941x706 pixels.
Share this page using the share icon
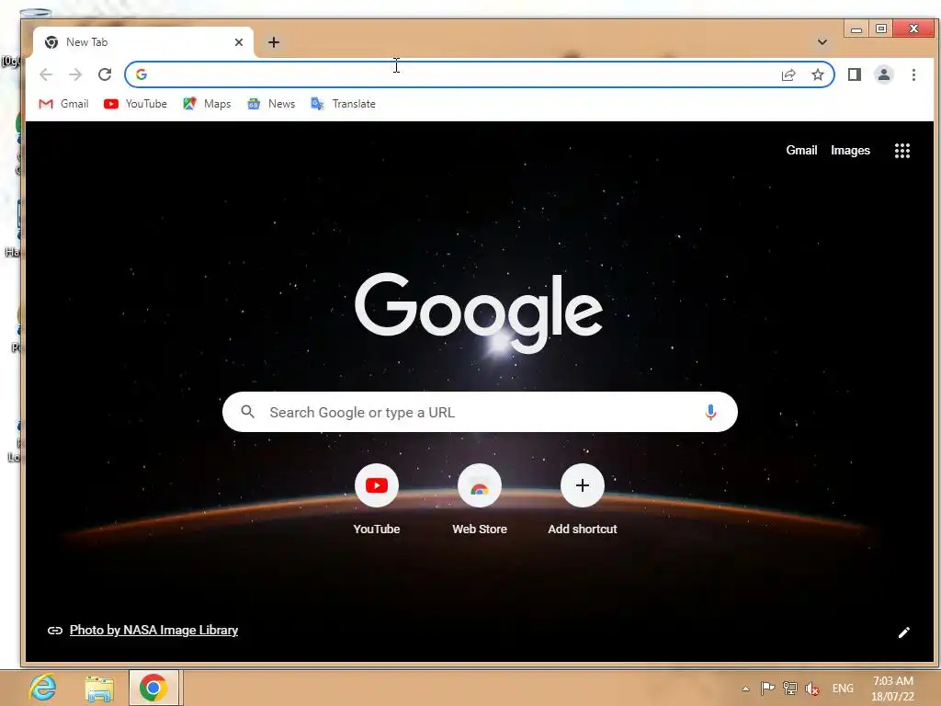point(788,74)
